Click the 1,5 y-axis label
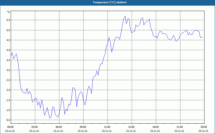Image resolution: width=215 pixels, height=134 pixels. (x=9, y=100)
